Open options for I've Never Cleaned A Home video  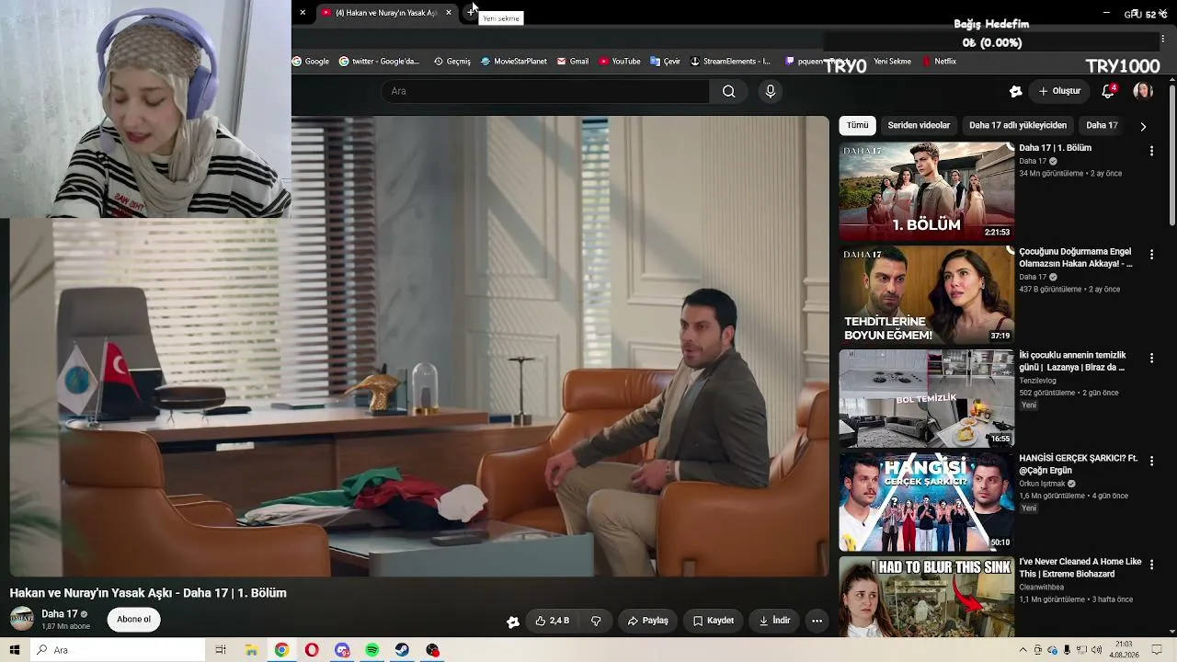[x=1151, y=565]
